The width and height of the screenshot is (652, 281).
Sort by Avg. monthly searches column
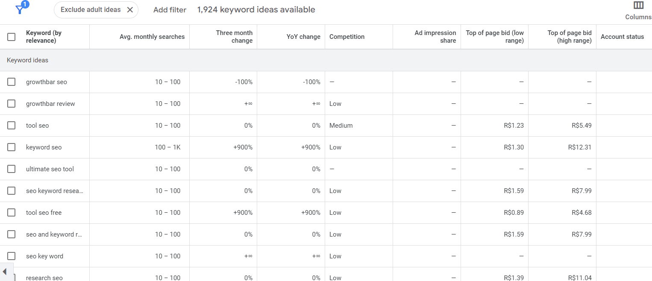(152, 37)
